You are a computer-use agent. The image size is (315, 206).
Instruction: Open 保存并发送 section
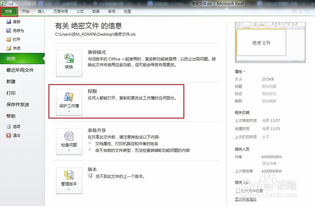(x=18, y=105)
